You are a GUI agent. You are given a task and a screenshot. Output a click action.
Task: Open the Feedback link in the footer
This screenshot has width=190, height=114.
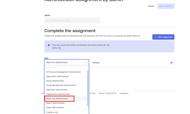click(x=124, y=93)
